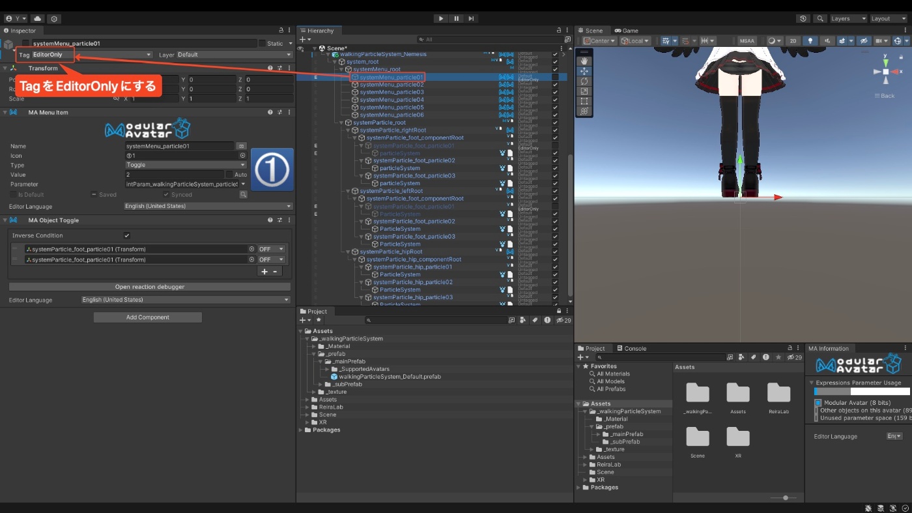Open the undo history icon
The width and height of the screenshot is (912, 513).
point(803,19)
